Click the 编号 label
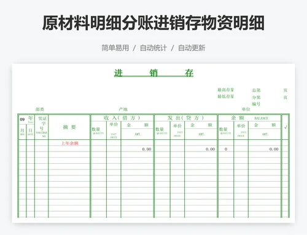This screenshot has width=307, height=235. click(x=256, y=104)
